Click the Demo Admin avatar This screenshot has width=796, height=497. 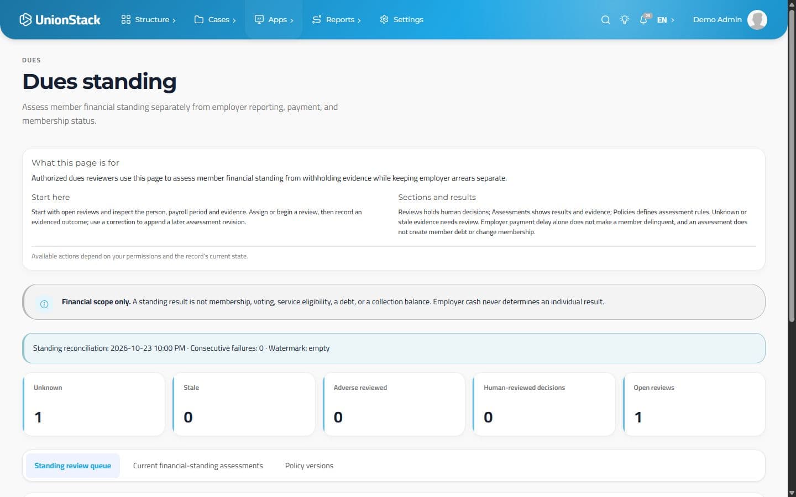coord(757,19)
